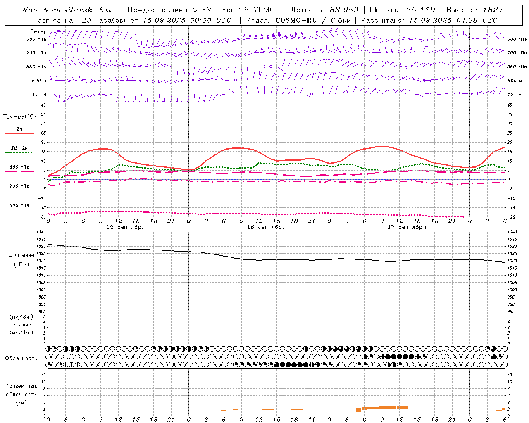This screenshot has width=529, height=423.
Task: Click the Td 2м dew point legend entry
Action: [x=19, y=148]
